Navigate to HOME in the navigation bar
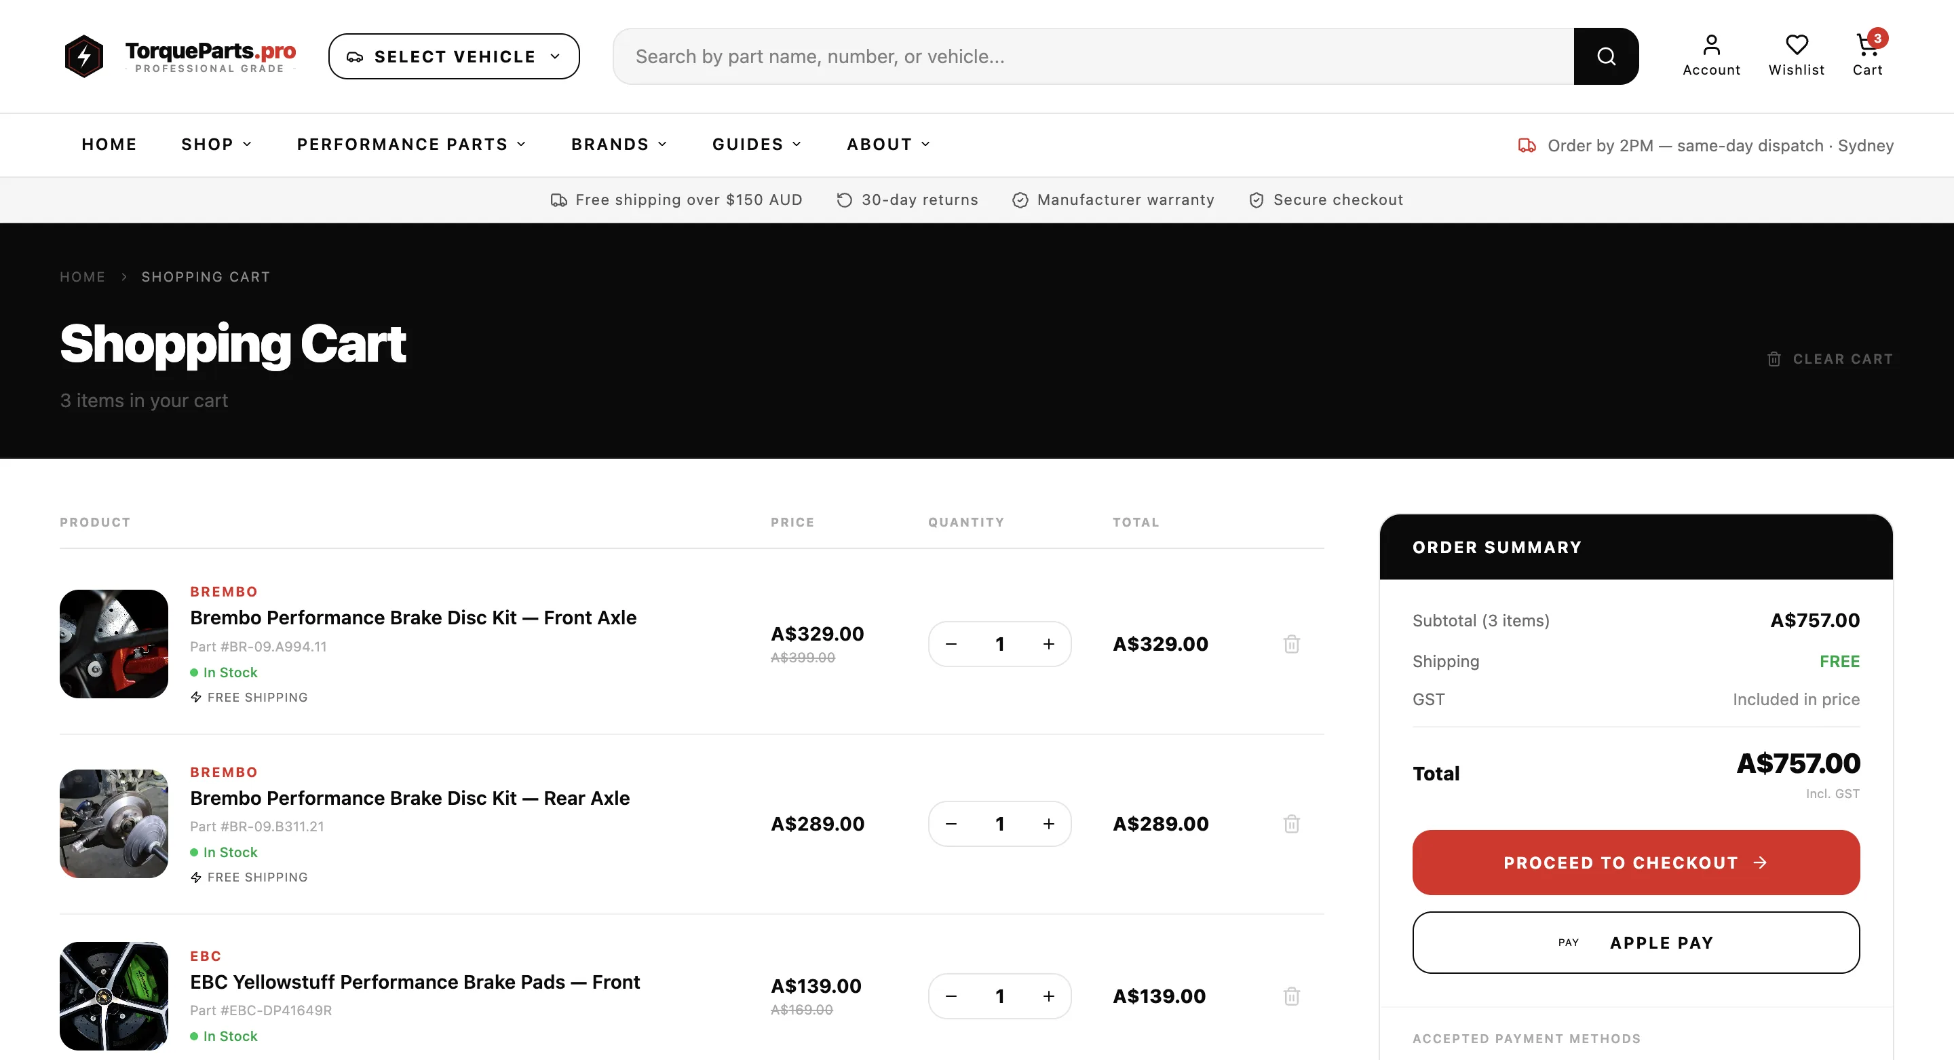The image size is (1954, 1060). [109, 144]
